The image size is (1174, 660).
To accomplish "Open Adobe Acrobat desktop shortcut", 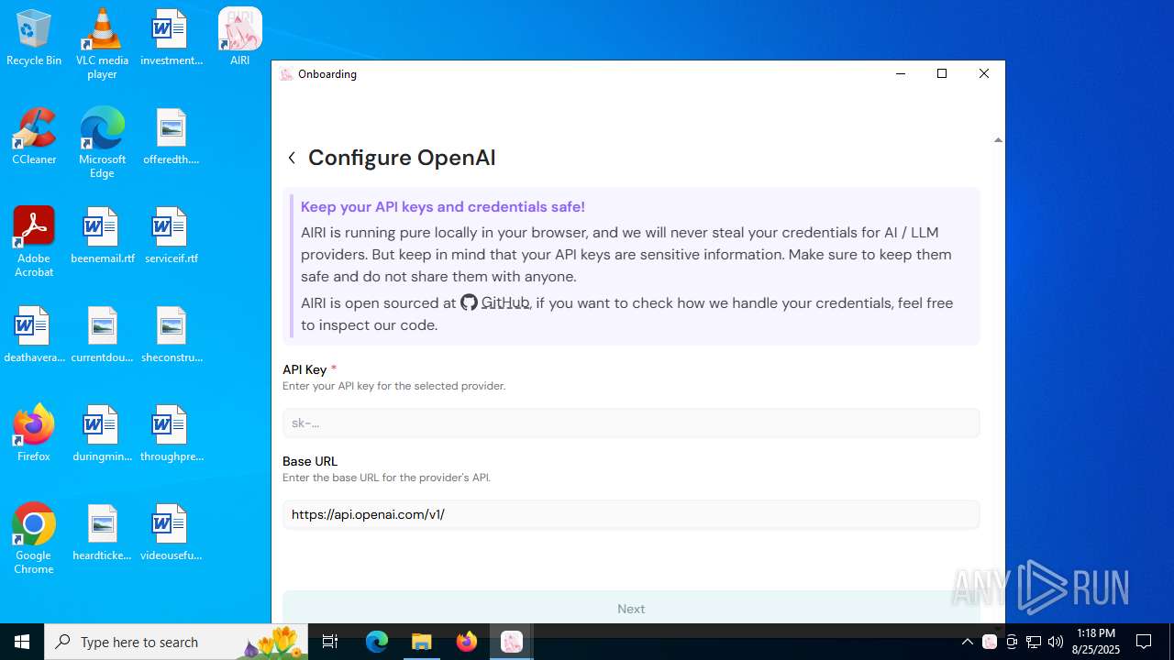I will tap(34, 241).
